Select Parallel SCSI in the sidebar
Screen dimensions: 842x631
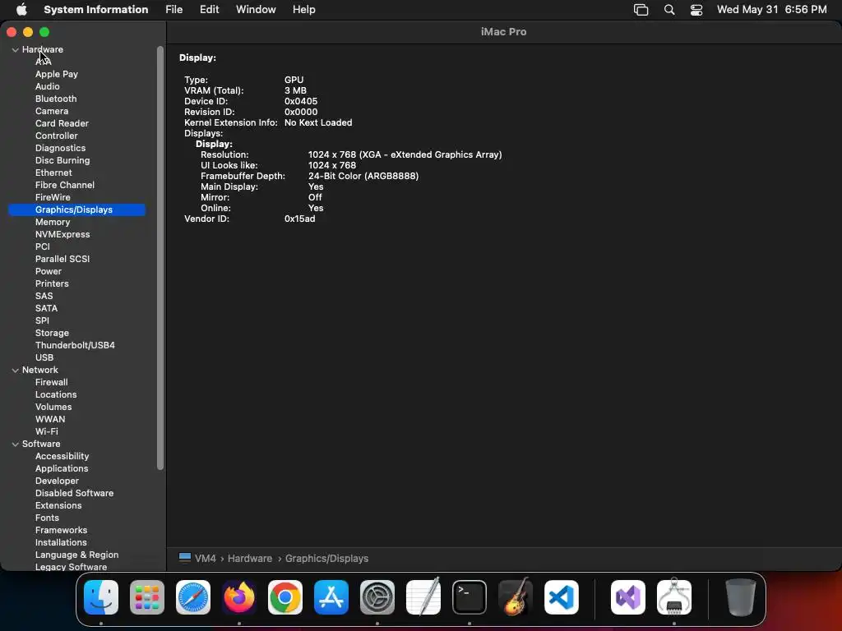(x=62, y=259)
